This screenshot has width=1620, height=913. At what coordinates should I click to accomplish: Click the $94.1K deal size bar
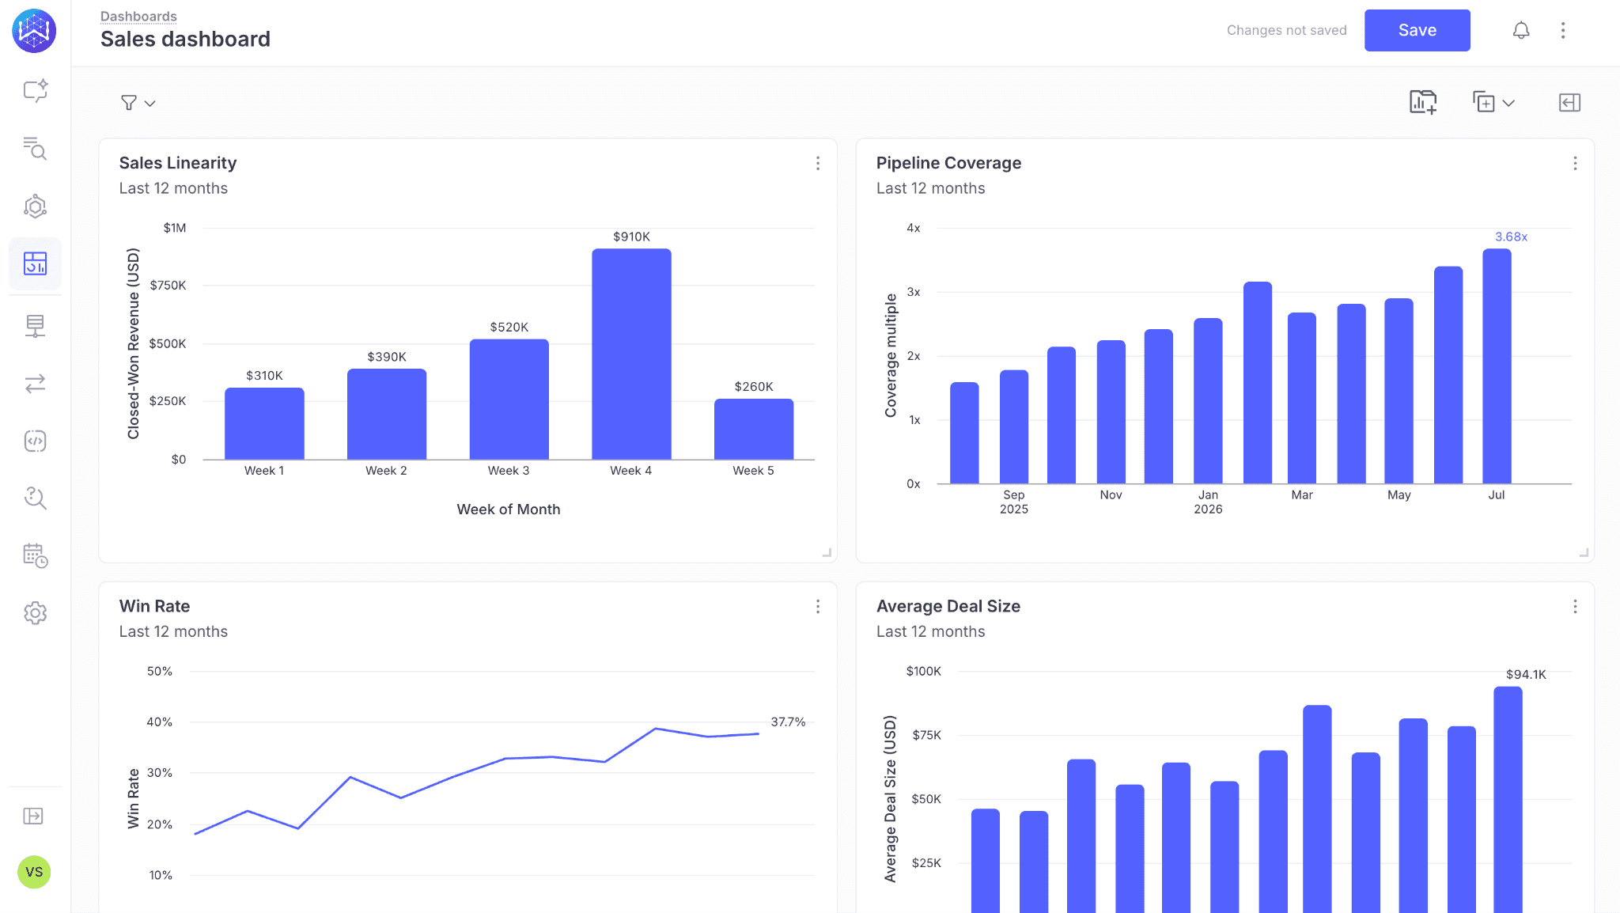1508,799
